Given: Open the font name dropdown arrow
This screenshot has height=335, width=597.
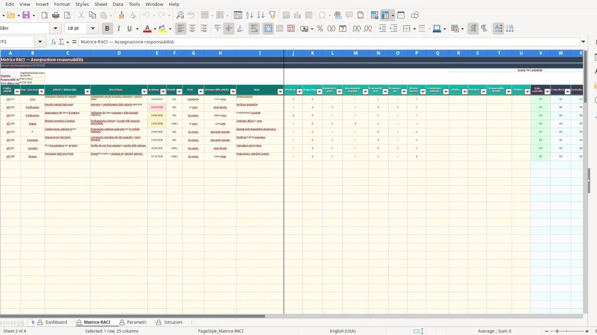Looking at the screenshot, I should tap(56, 29).
